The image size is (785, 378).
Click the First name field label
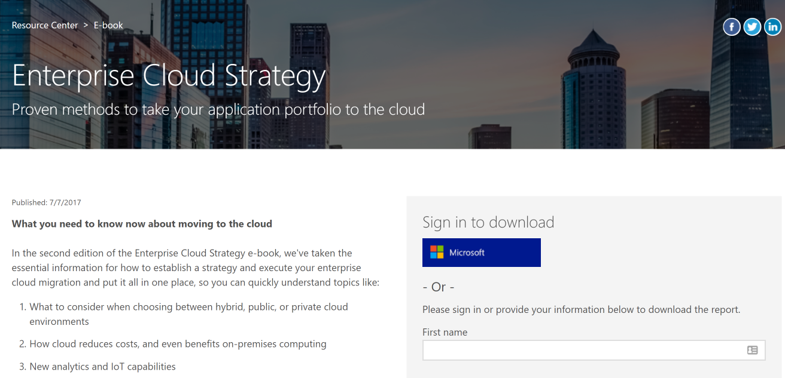445,332
